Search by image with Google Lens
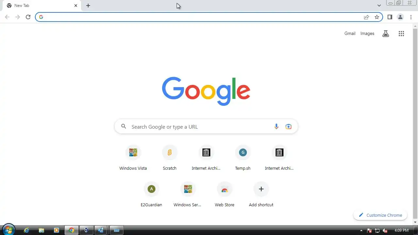 point(288,127)
